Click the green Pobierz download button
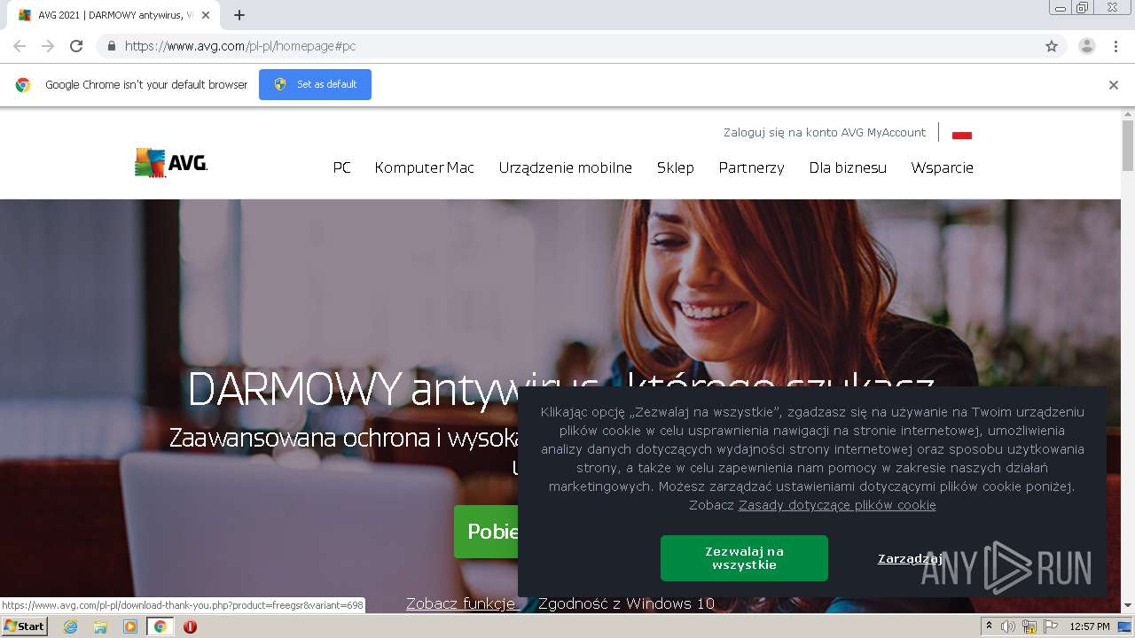The height and width of the screenshot is (638, 1135). [x=486, y=532]
